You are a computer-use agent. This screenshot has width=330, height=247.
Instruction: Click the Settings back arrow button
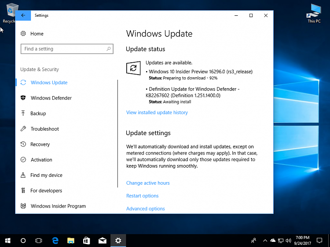coord(23,15)
